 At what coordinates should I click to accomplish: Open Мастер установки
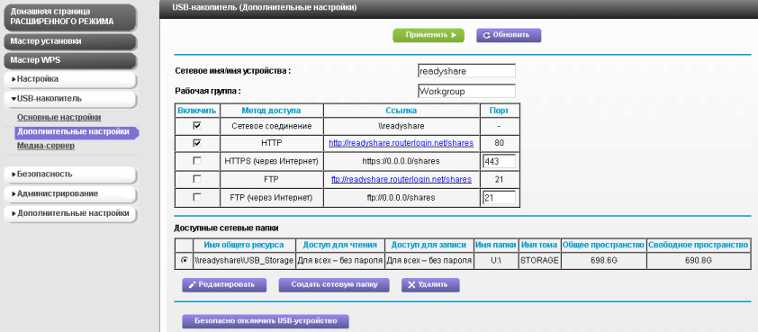click(x=70, y=41)
